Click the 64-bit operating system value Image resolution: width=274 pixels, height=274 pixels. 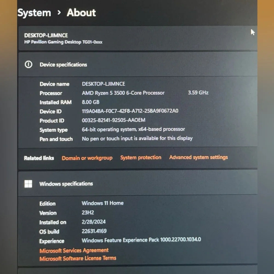(x=133, y=129)
